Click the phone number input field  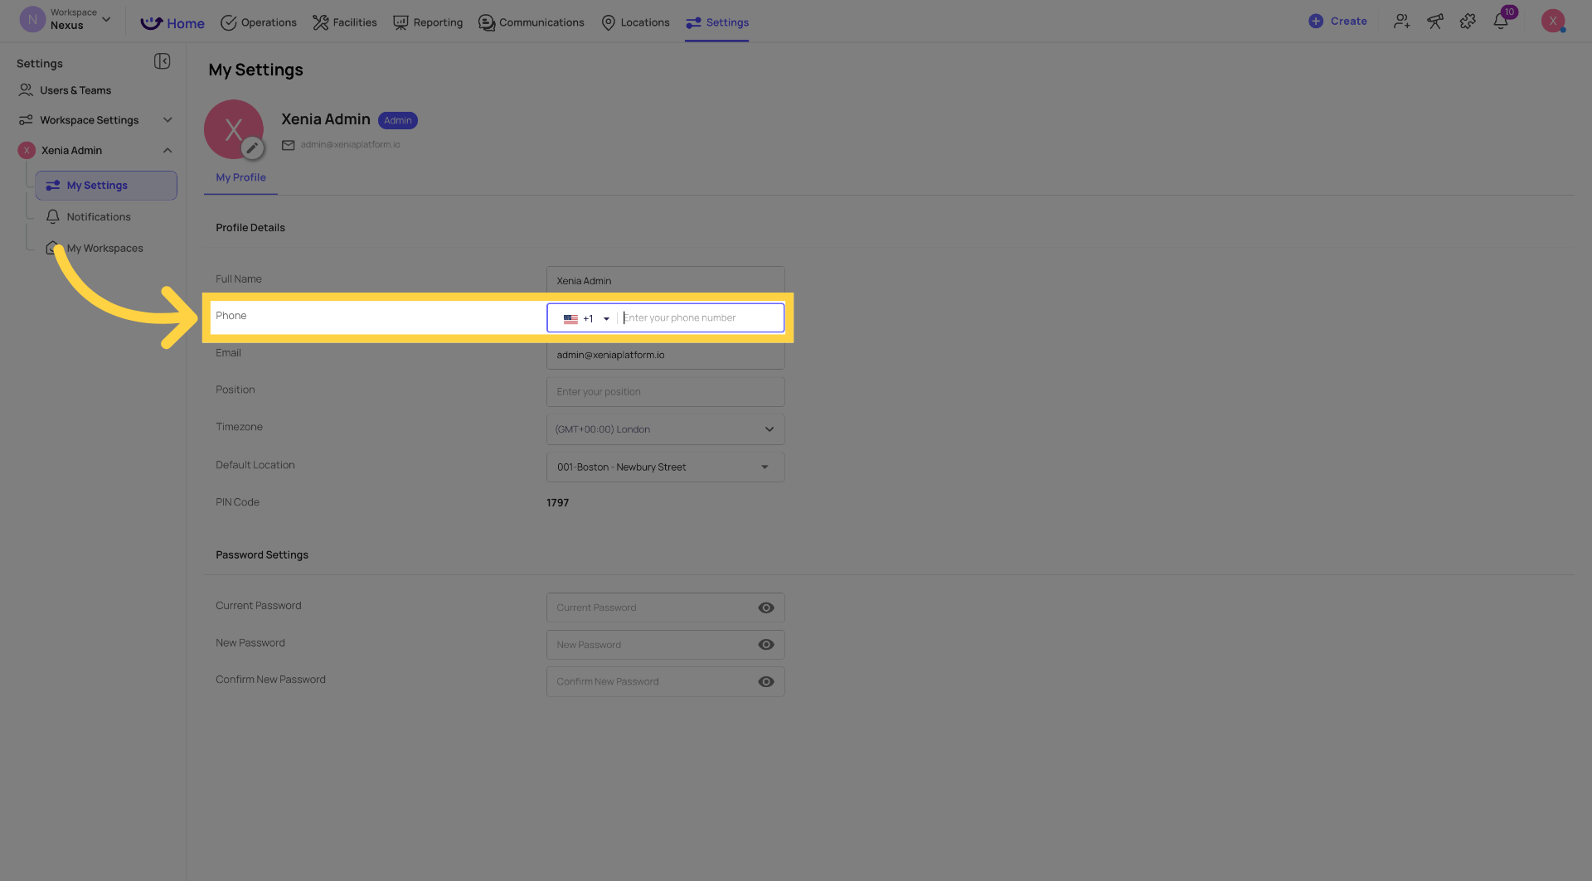[x=701, y=318]
